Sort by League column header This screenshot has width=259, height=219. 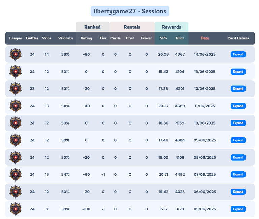pyautogui.click(x=16, y=38)
